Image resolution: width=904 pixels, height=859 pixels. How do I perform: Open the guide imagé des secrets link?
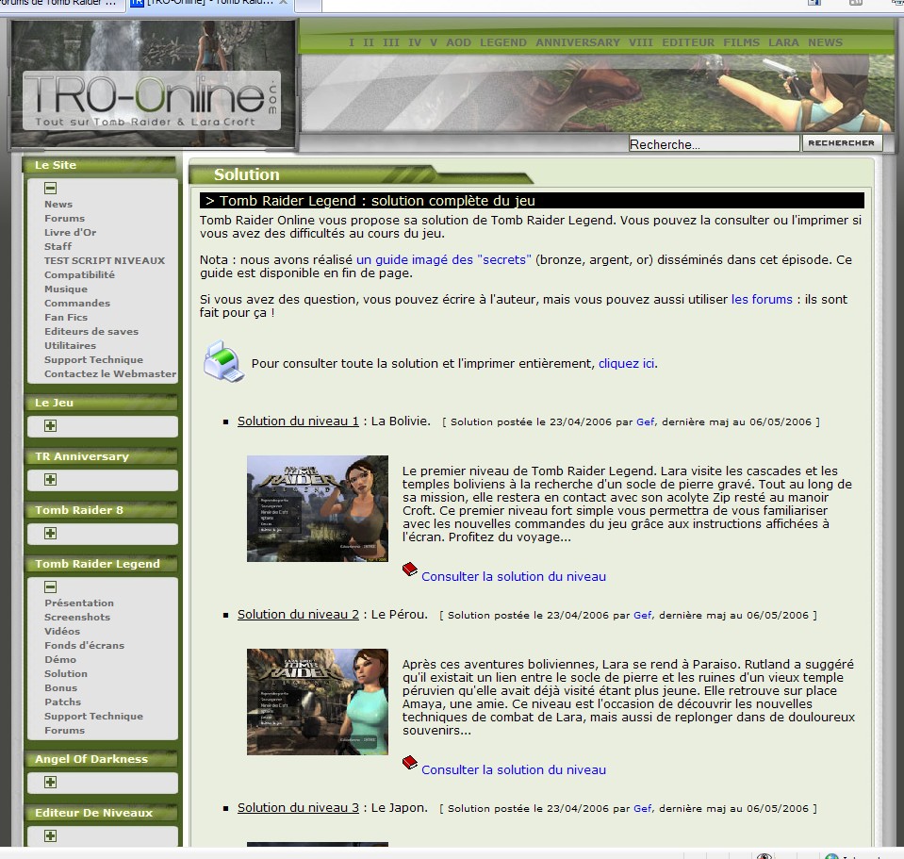[x=444, y=260]
